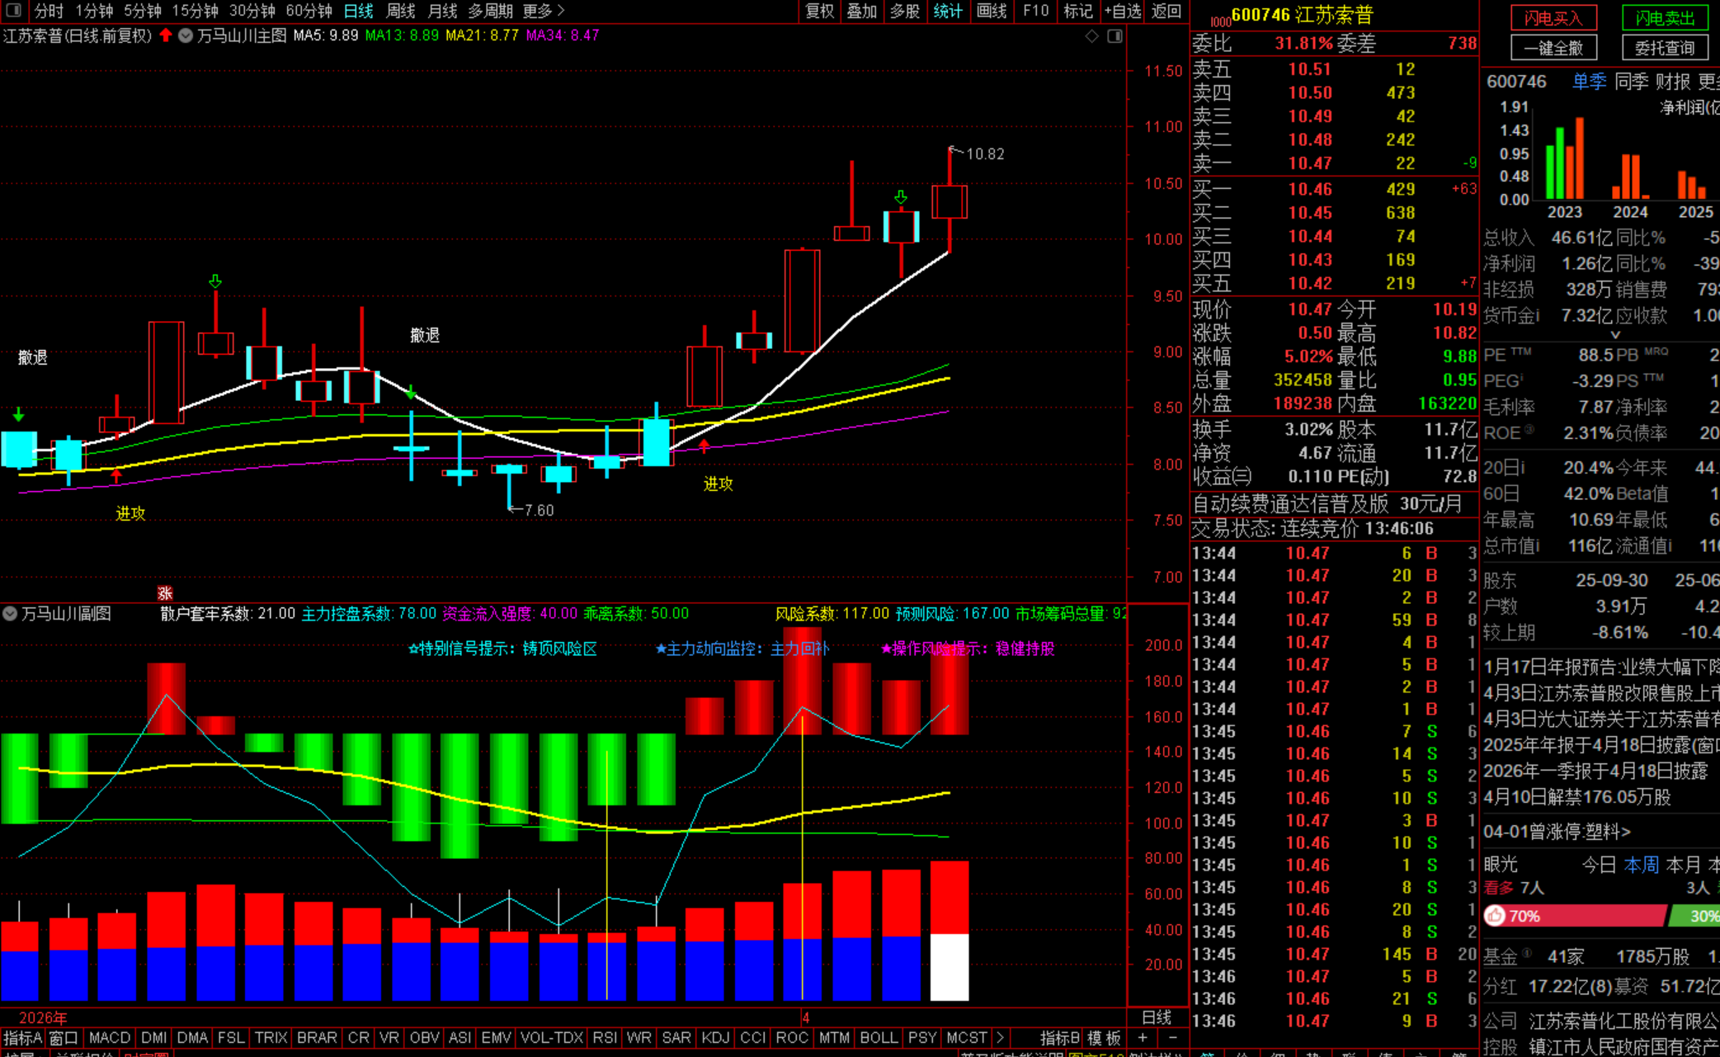
Task: Switch to 60分钟 timeframe tab
Action: (x=309, y=11)
